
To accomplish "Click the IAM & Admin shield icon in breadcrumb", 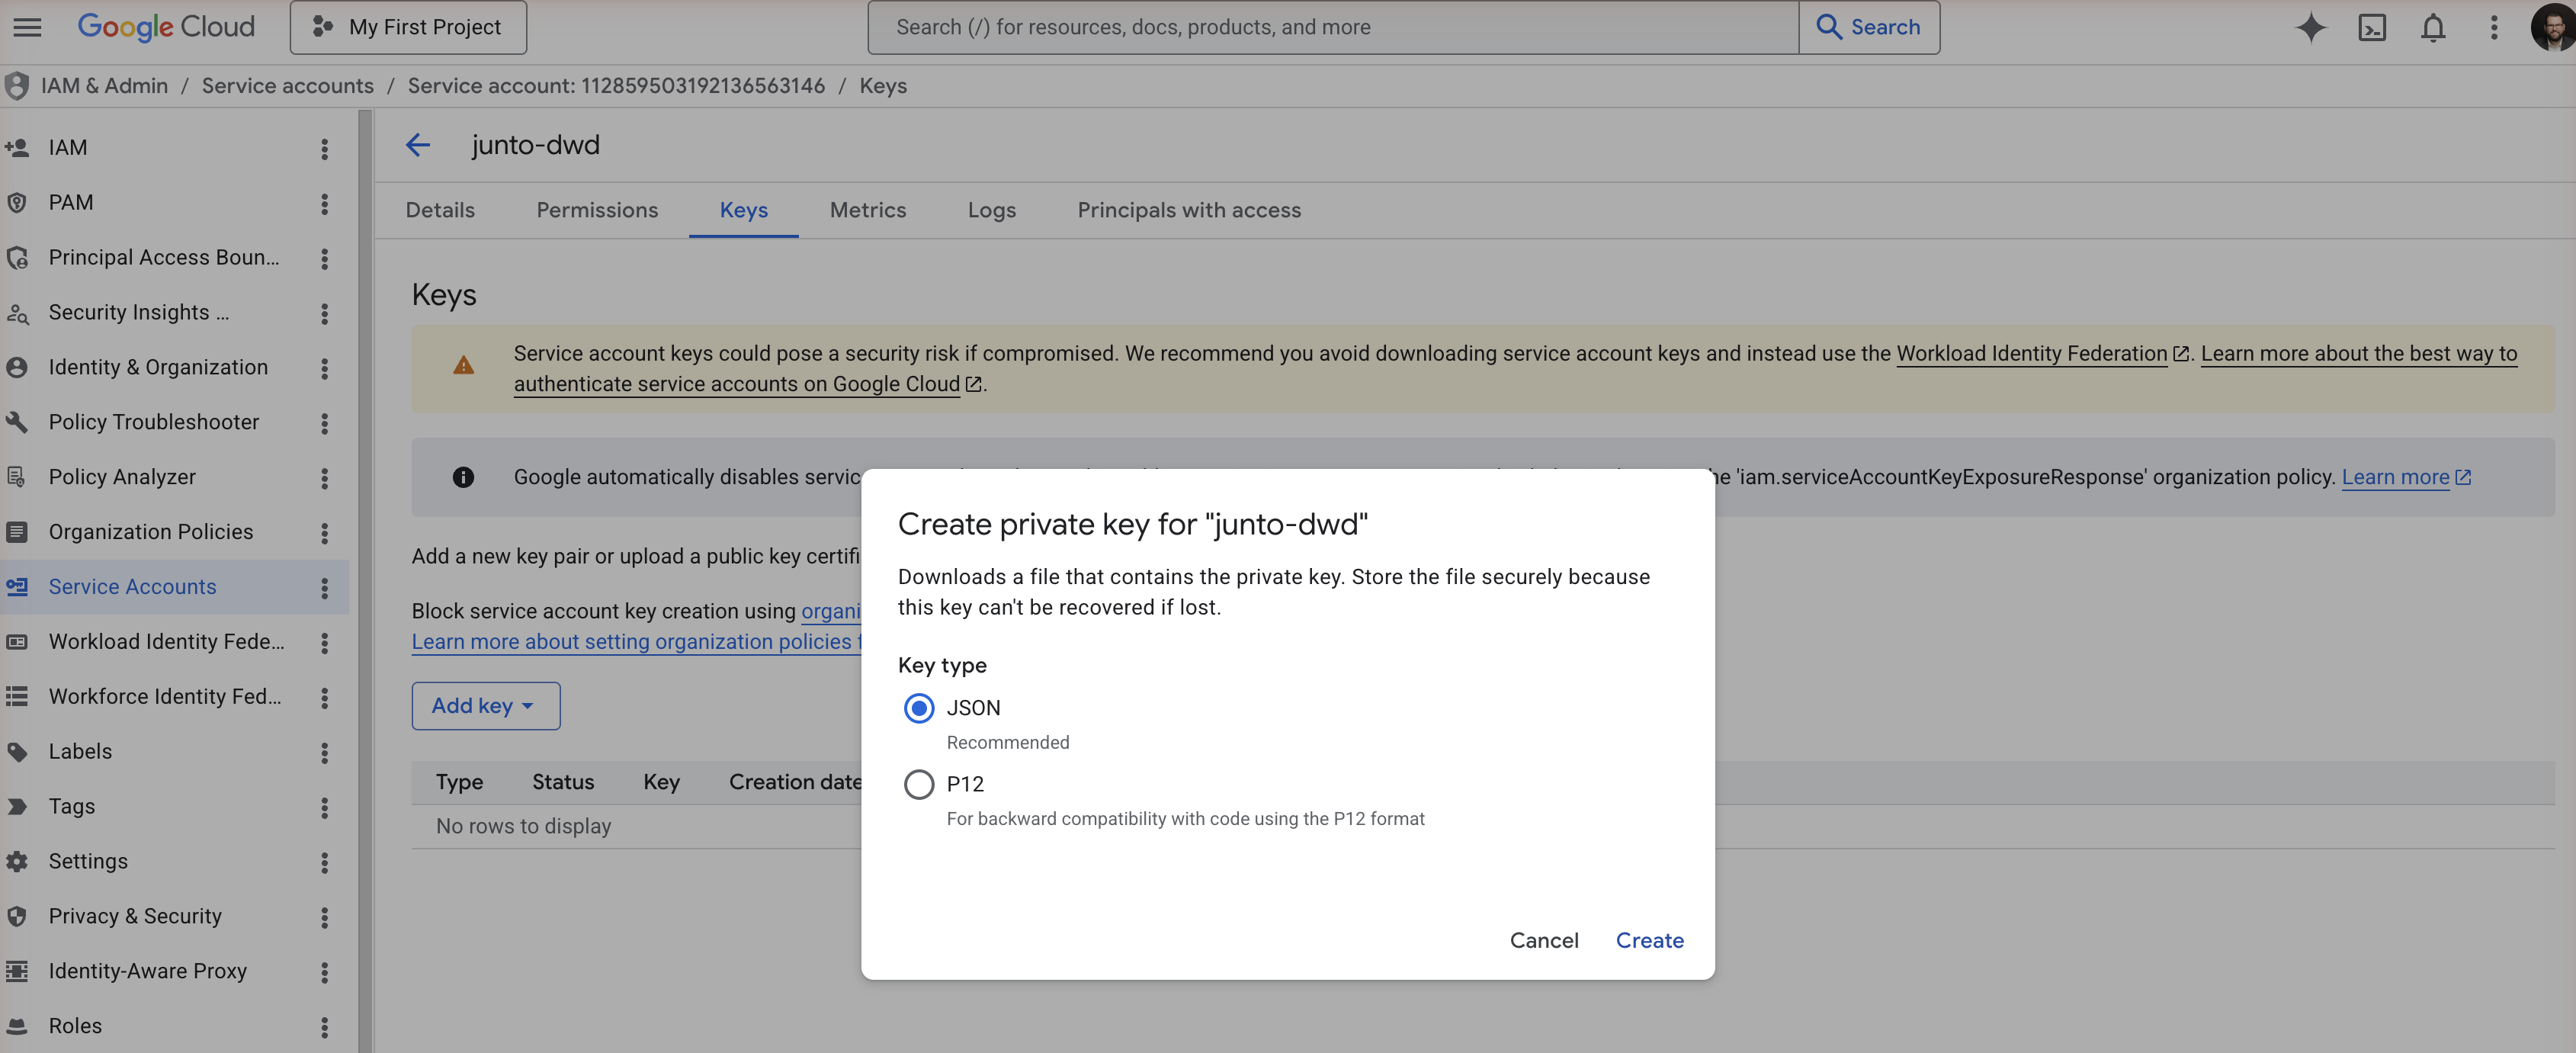I will 17,86.
